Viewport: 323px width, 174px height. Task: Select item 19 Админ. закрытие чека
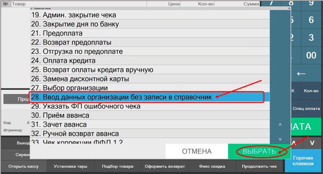(x=150, y=15)
